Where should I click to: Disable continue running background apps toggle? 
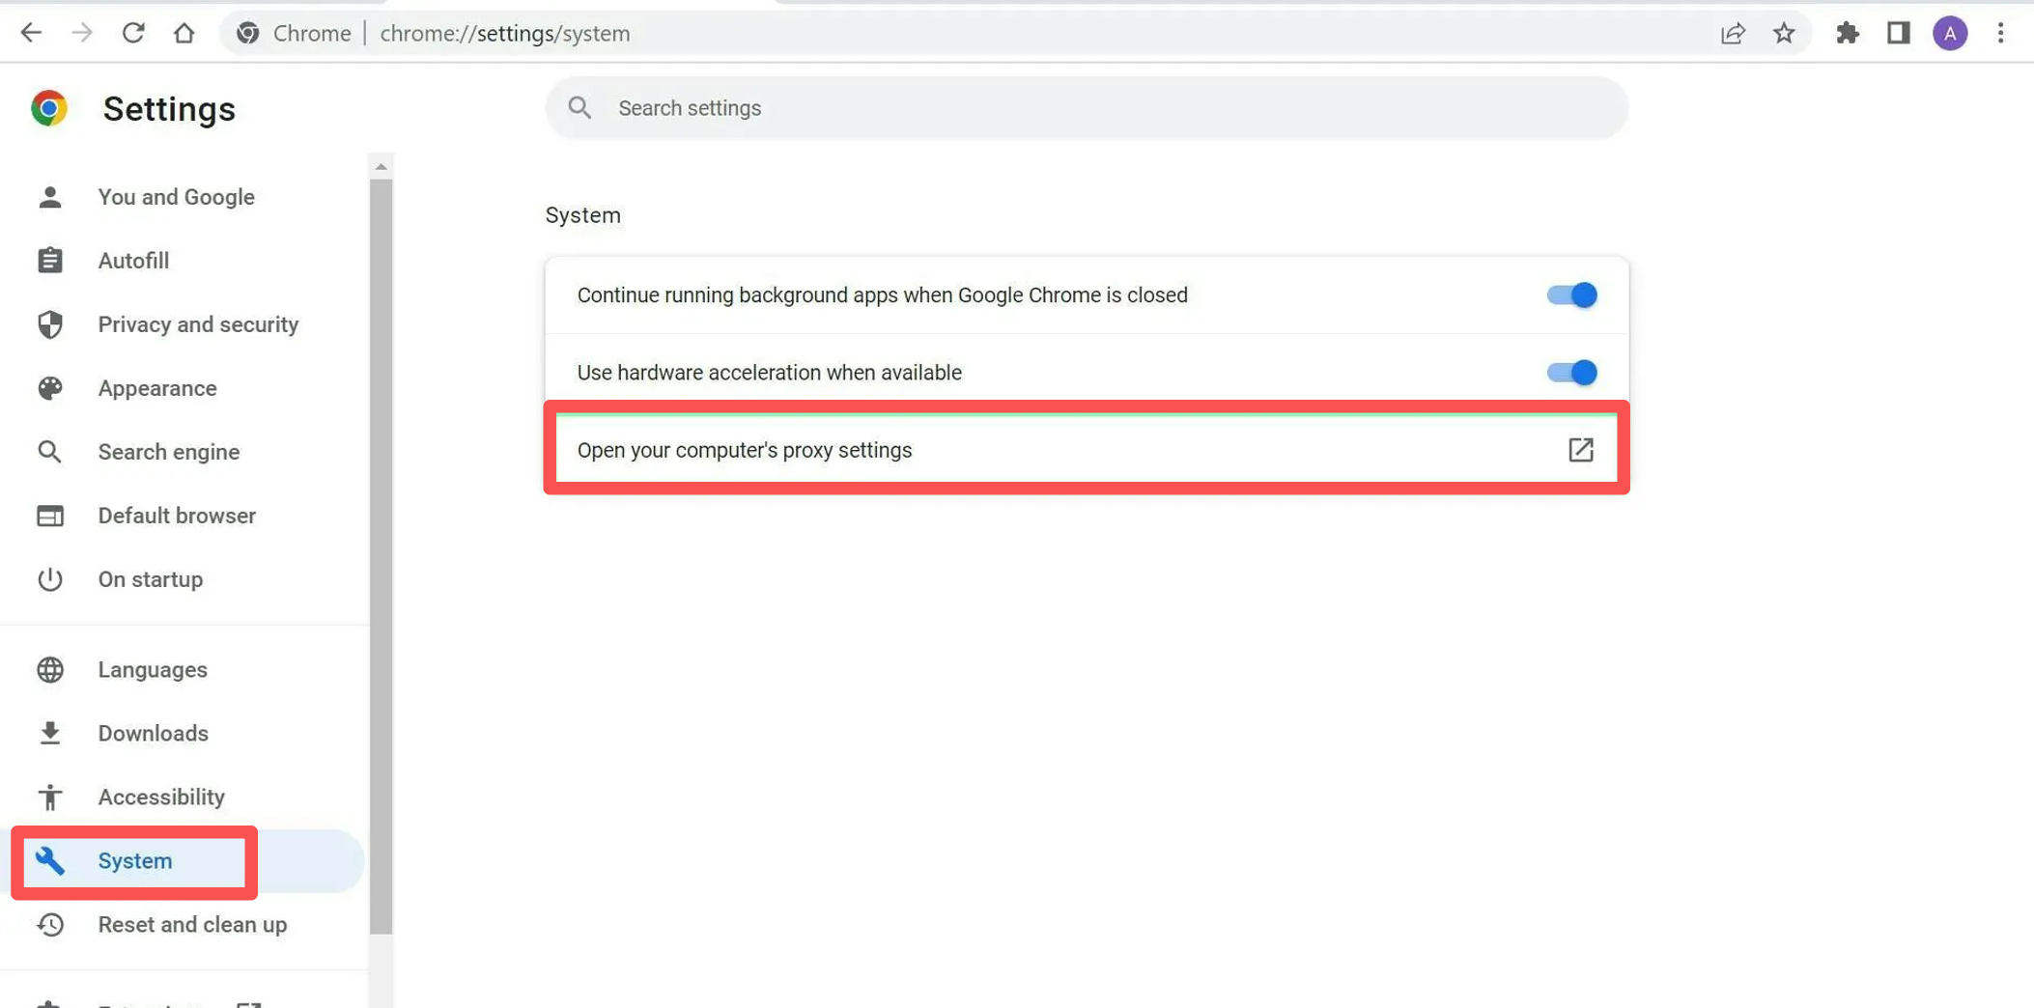click(1571, 294)
